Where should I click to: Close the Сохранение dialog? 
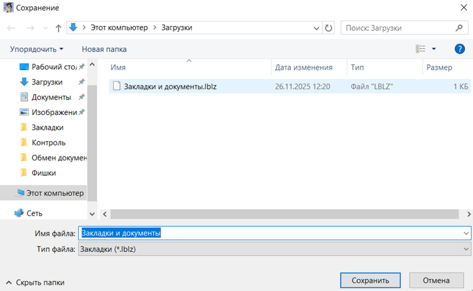[x=464, y=7]
